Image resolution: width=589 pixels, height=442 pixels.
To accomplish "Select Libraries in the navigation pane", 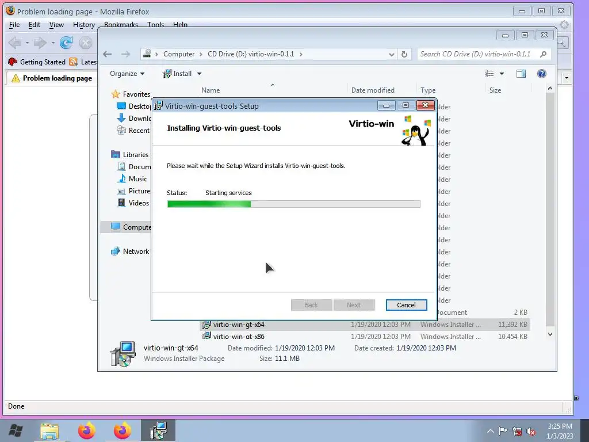I will 129,154.
